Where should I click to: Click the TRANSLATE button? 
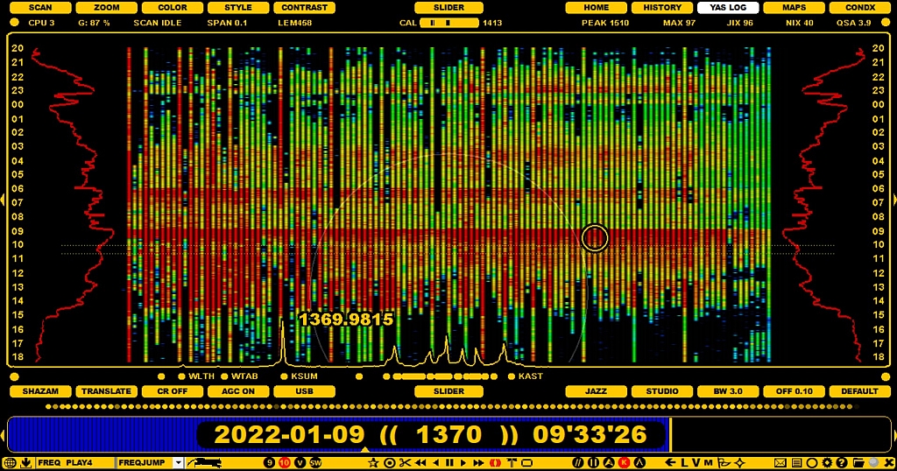pyautogui.click(x=106, y=391)
